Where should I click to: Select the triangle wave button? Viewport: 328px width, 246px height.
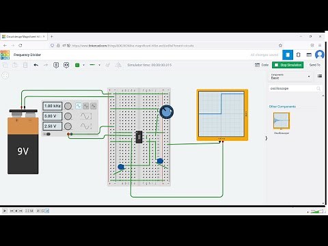pyautogui.click(x=94, y=106)
